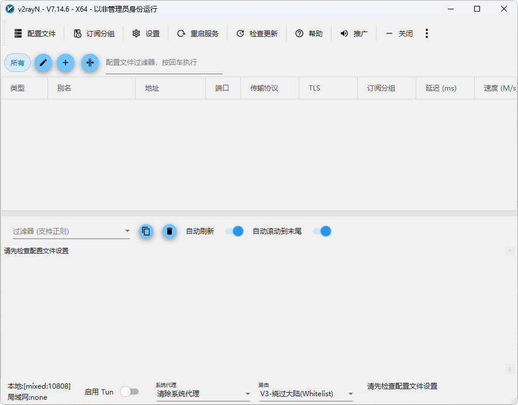Sort by the TLS column header
This screenshot has width=518, height=405.
329,88
